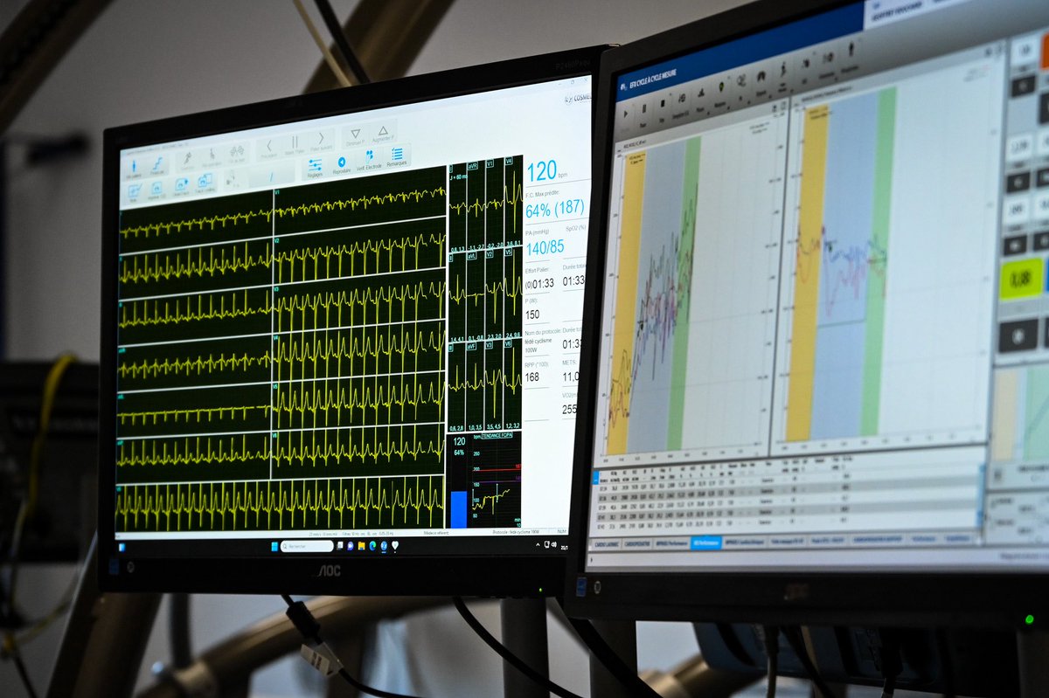Open the patient info icon in ECG toolbar
Viewport: 1049px width, 698px height.
134,168
